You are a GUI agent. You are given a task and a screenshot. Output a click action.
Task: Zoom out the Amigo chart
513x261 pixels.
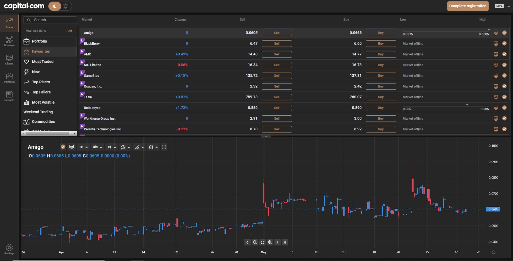coord(255,242)
